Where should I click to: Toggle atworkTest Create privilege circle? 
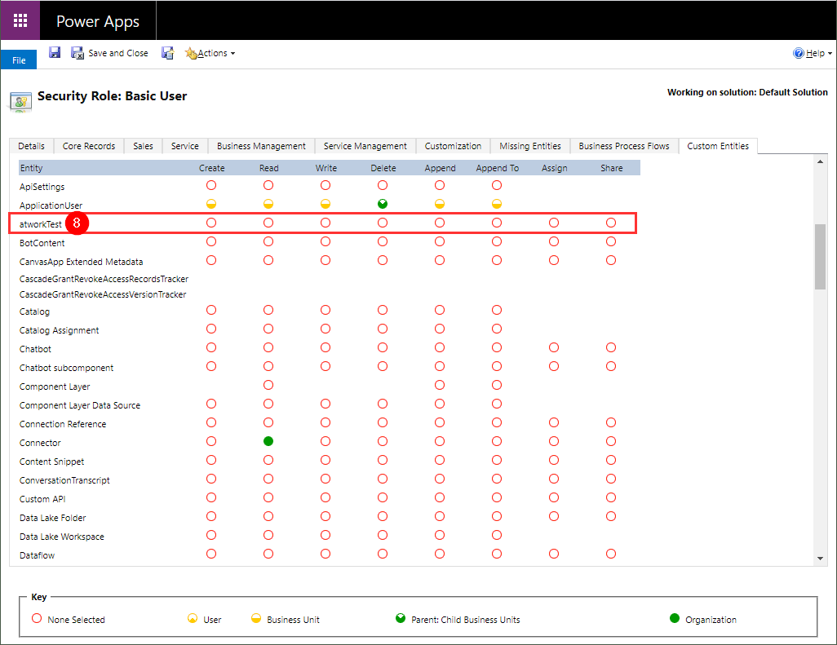pos(211,223)
